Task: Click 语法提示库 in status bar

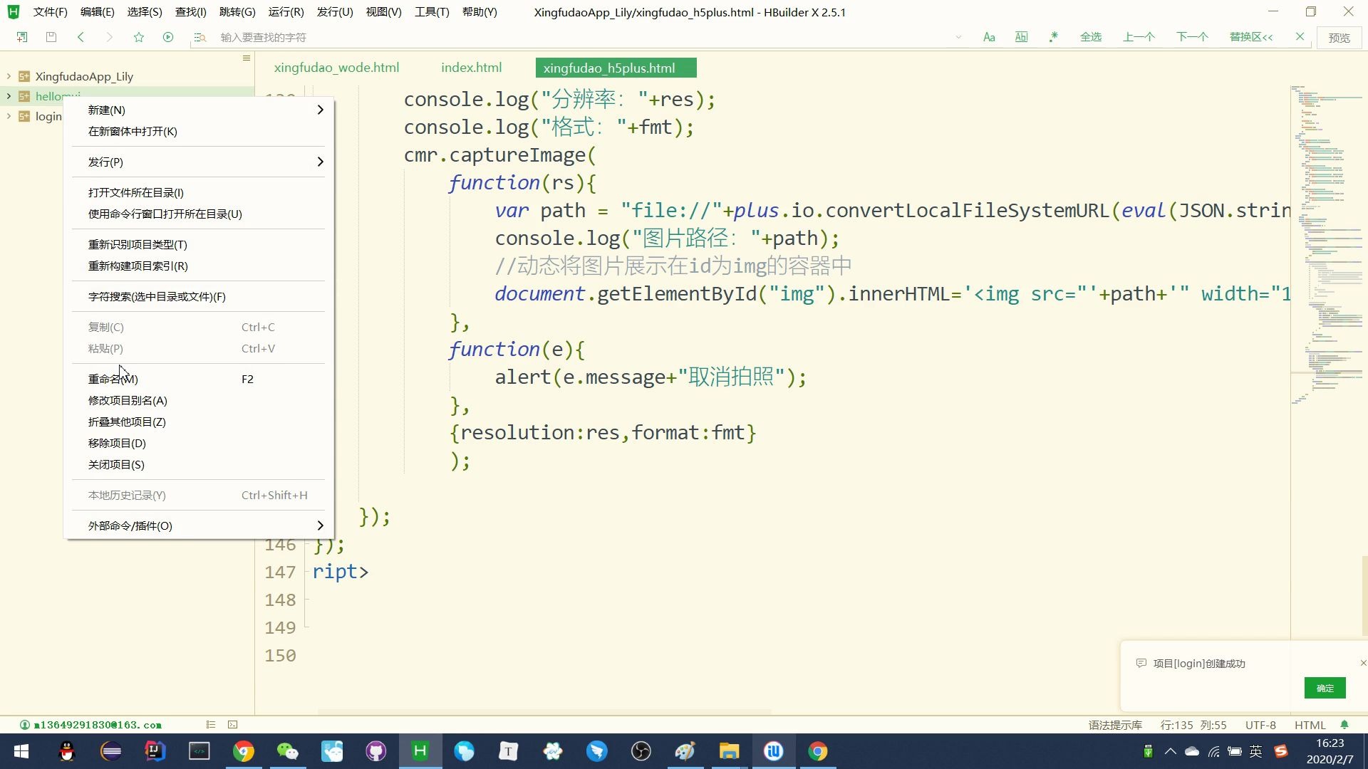Action: point(1115,725)
